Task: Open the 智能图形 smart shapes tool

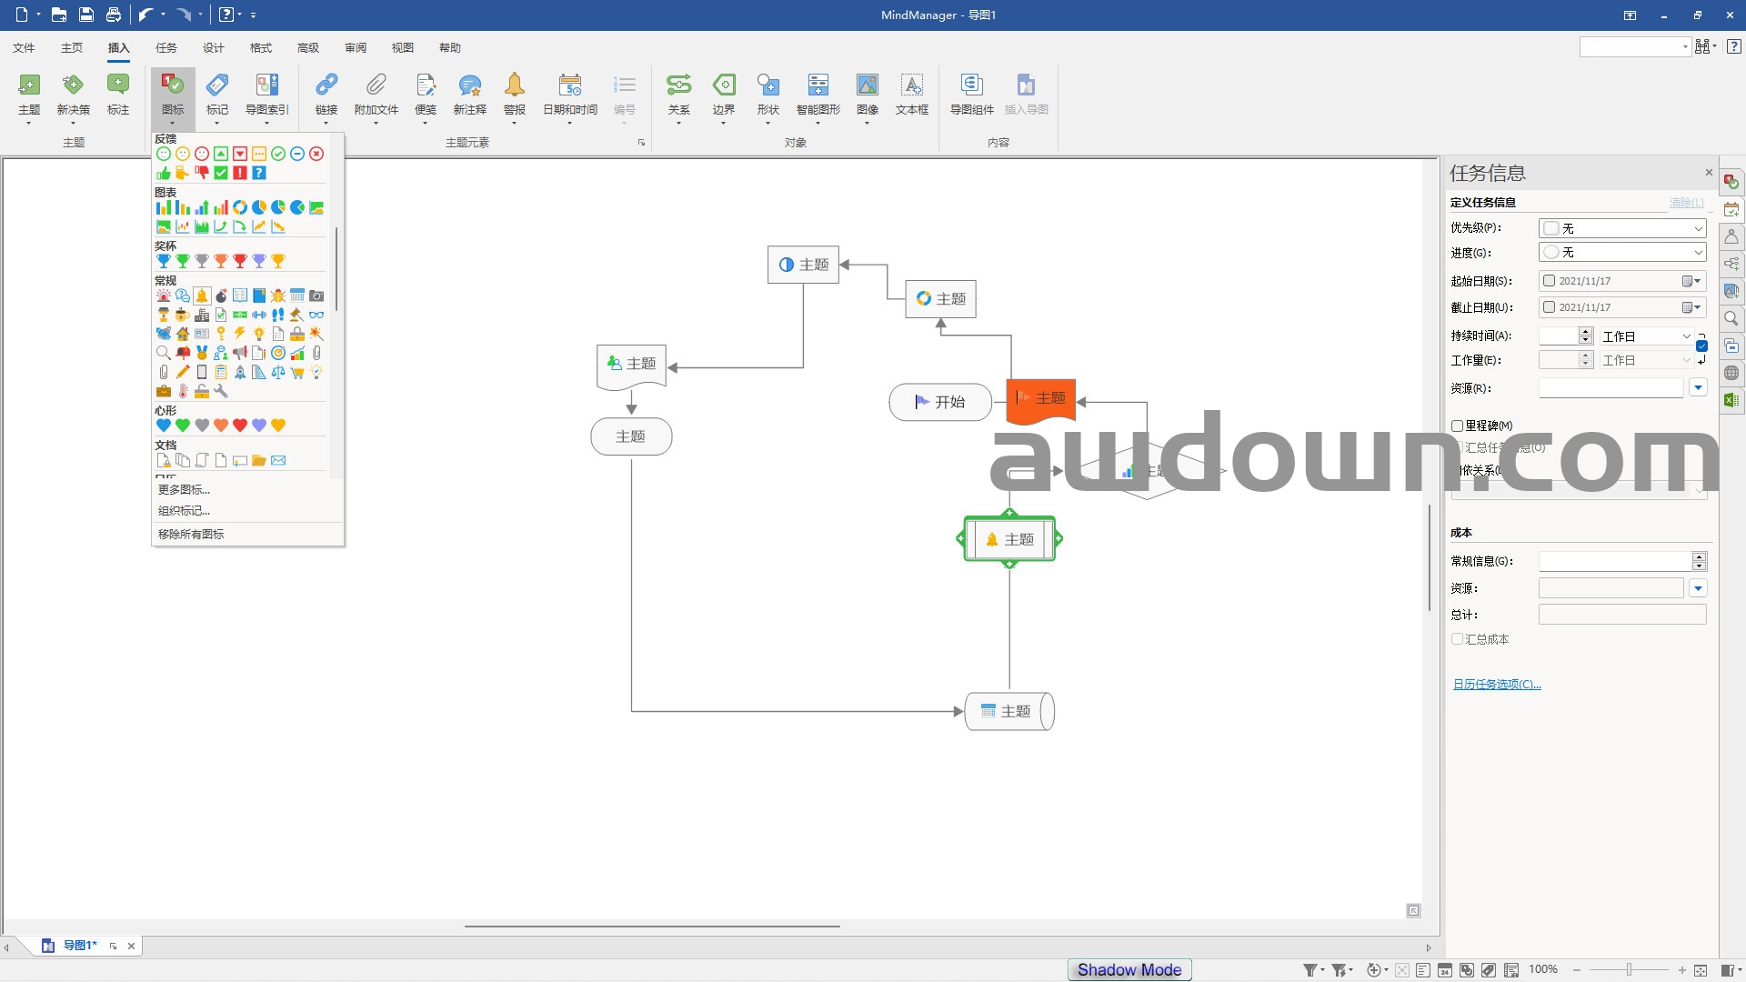Action: point(818,85)
